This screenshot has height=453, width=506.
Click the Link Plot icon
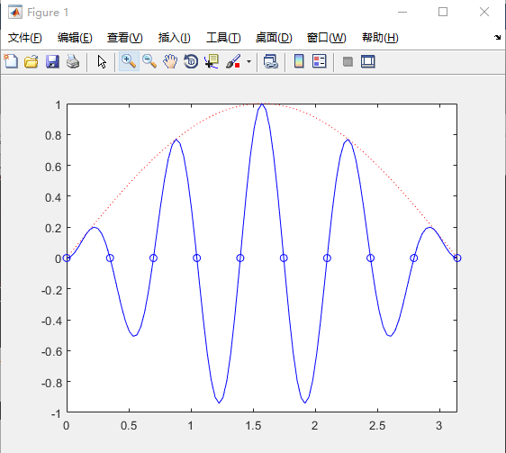pyautogui.click(x=271, y=61)
